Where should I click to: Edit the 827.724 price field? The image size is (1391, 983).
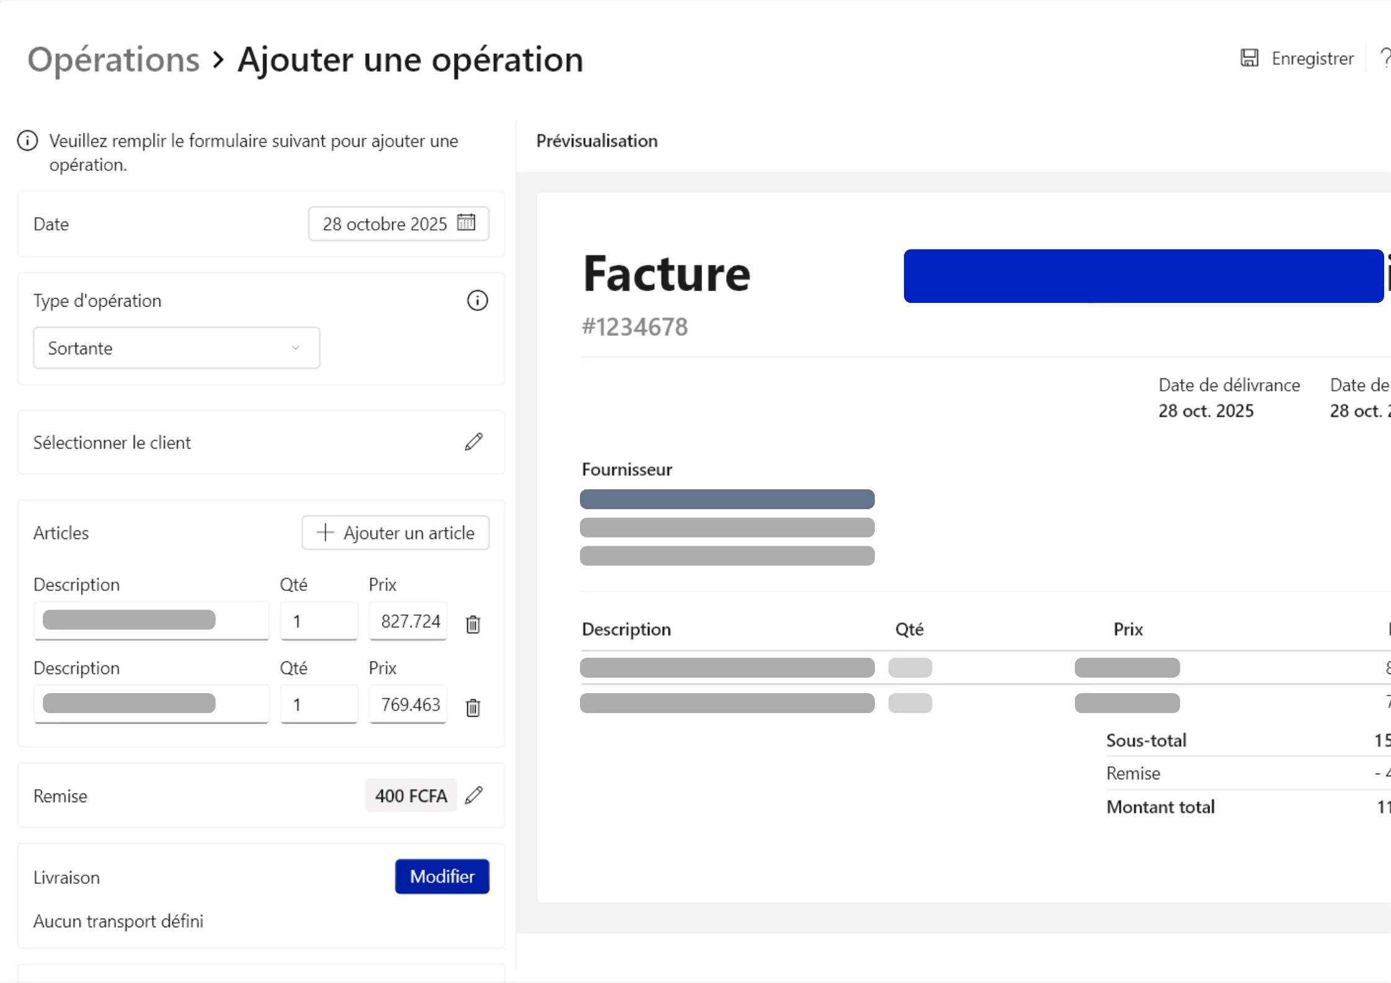pyautogui.click(x=409, y=621)
